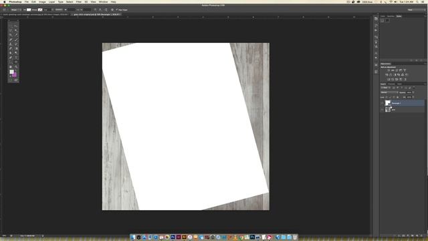Select the Rectangle 1 layer thumbnail

388,103
